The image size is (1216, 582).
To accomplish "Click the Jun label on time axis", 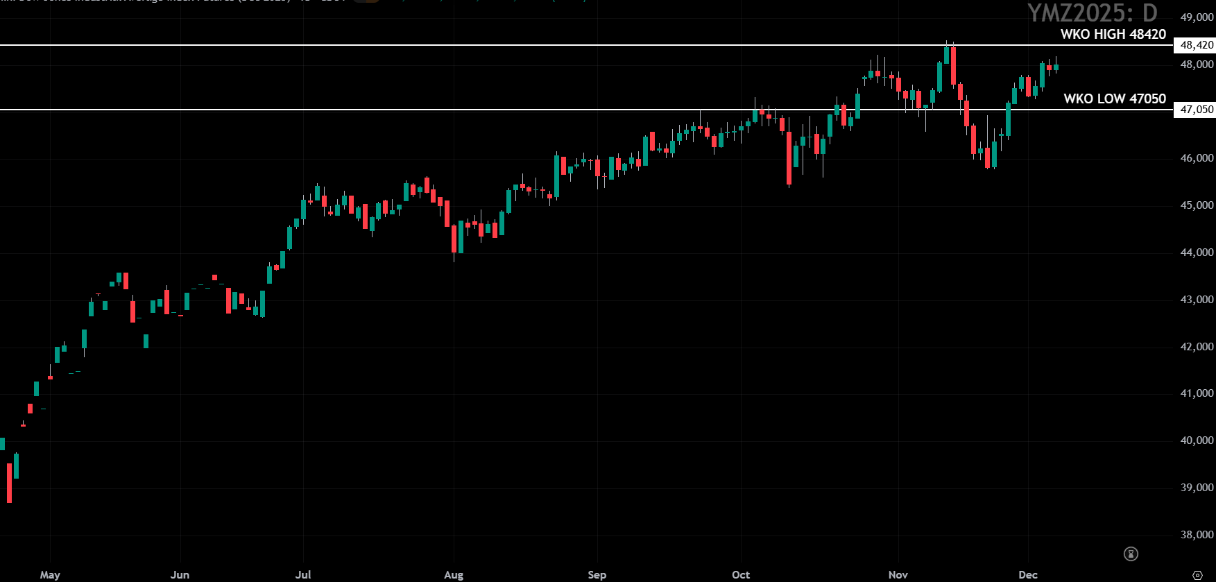I will click(x=180, y=574).
